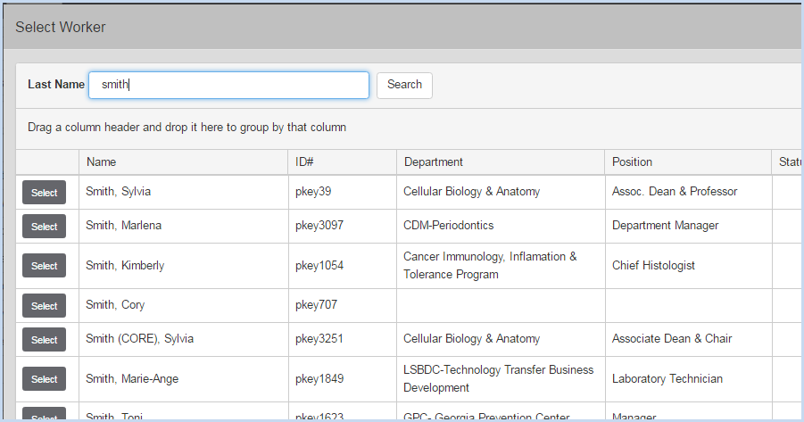Focus the Last Name input field
Screen dimensions: 804x422
pos(228,85)
